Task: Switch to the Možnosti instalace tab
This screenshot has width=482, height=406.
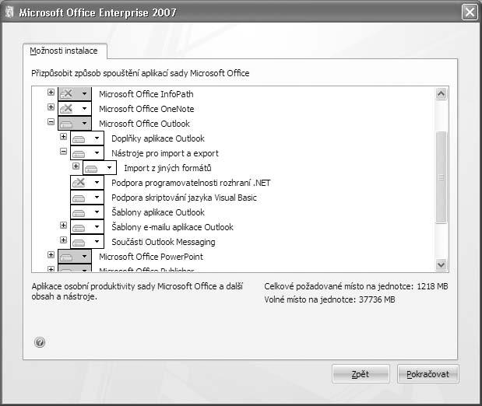Action: pos(65,51)
